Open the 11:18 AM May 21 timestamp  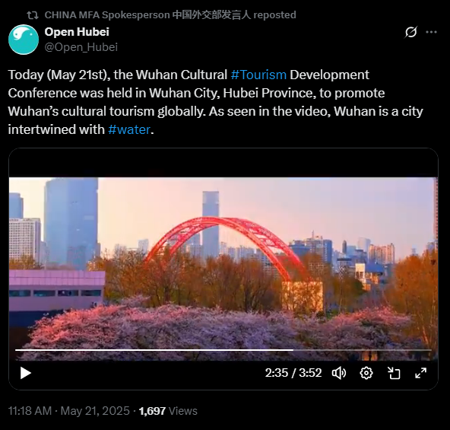69,411
